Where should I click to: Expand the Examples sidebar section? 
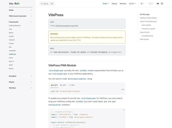pos(20,76)
